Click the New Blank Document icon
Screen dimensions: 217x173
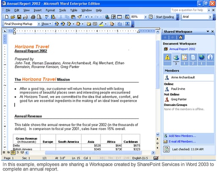7,17
